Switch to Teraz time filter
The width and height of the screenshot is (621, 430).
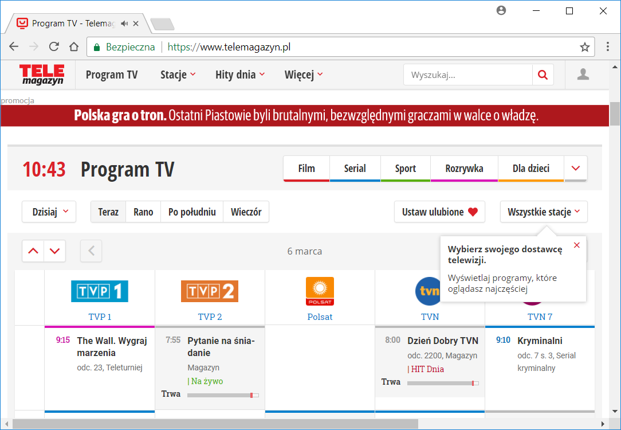[x=108, y=212]
